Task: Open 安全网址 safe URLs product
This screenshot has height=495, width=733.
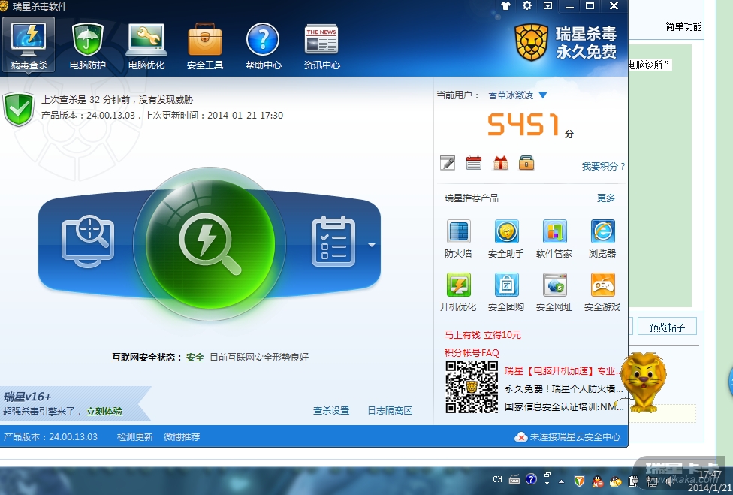Action: 554,293
